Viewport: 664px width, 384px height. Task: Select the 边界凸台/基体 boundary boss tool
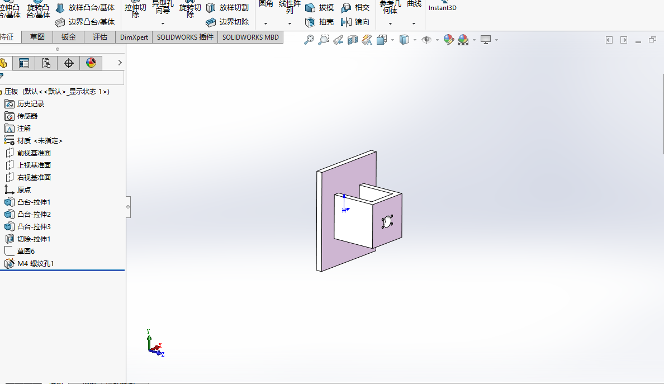(86, 22)
